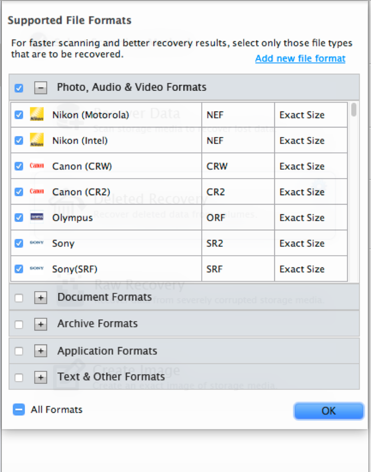Click the Canon (CR2) logo icon
371x472 pixels.
(x=37, y=191)
